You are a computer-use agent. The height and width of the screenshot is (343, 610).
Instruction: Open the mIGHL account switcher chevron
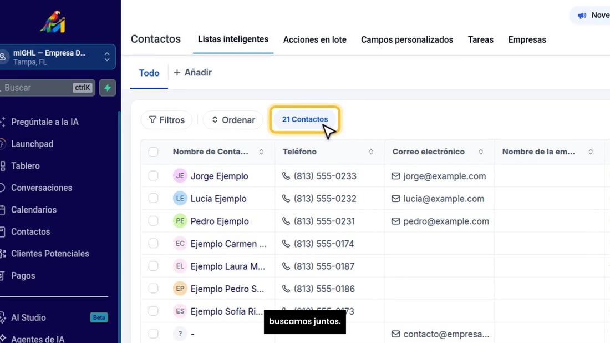[x=107, y=57]
